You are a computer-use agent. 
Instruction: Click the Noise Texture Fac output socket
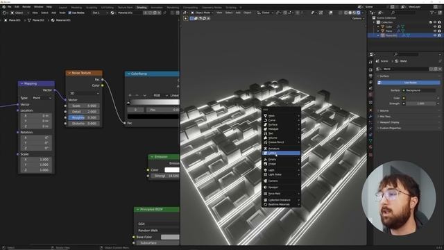click(x=103, y=80)
